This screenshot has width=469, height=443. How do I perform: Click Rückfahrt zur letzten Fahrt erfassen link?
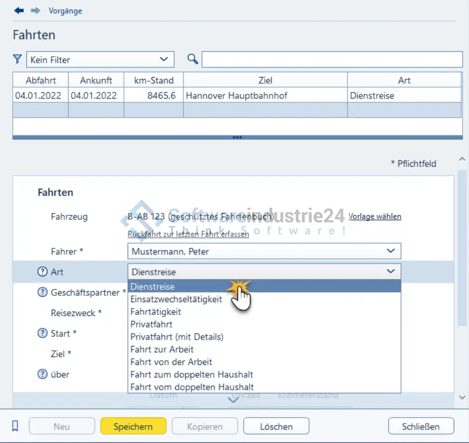188,234
